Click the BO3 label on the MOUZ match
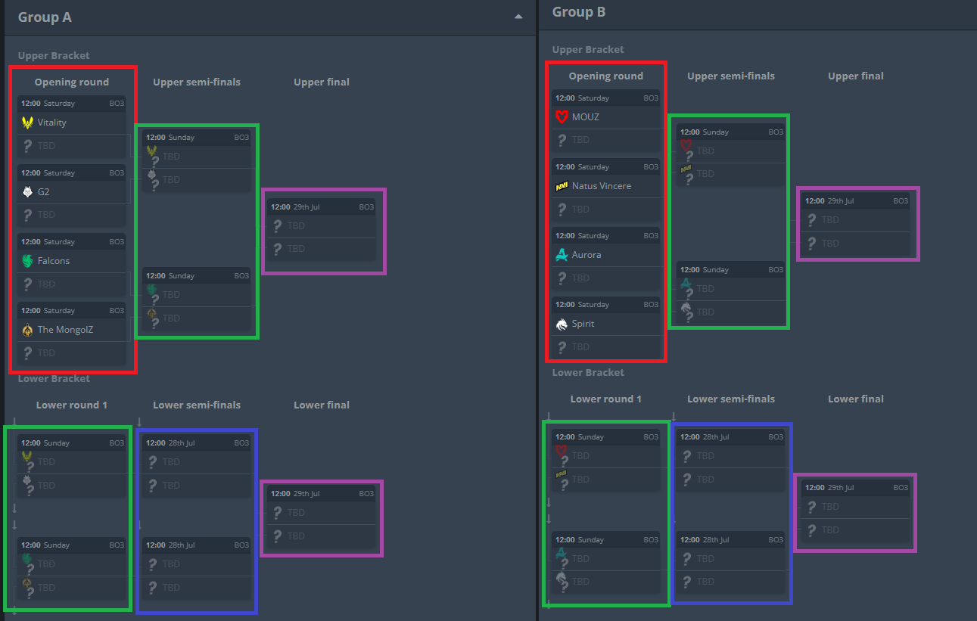Viewport: 977px width, 621px height. coord(651,98)
